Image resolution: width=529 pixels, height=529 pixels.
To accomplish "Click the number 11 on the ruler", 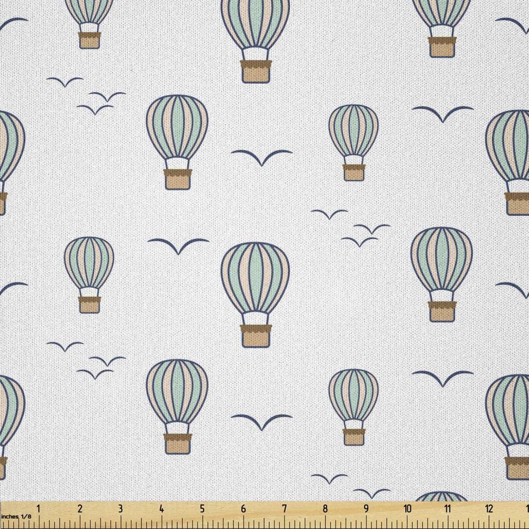I will tap(448, 508).
